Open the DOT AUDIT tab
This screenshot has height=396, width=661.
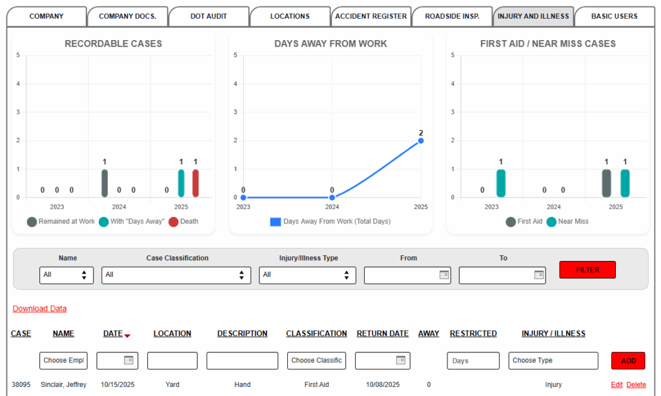click(208, 16)
